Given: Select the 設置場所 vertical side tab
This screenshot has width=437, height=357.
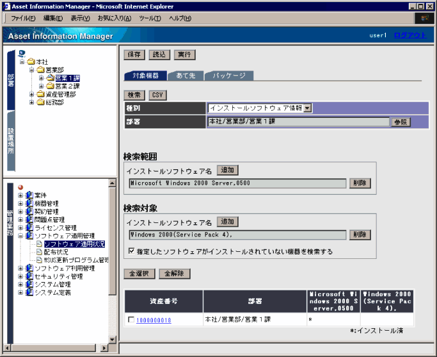Looking at the screenshot, I should [x=11, y=141].
